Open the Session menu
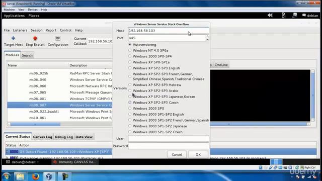Screen dimensions: 322x181 pos(36,30)
